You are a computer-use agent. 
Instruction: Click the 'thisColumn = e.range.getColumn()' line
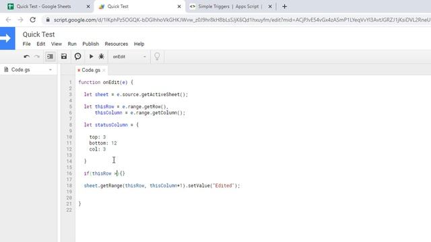[140, 113]
